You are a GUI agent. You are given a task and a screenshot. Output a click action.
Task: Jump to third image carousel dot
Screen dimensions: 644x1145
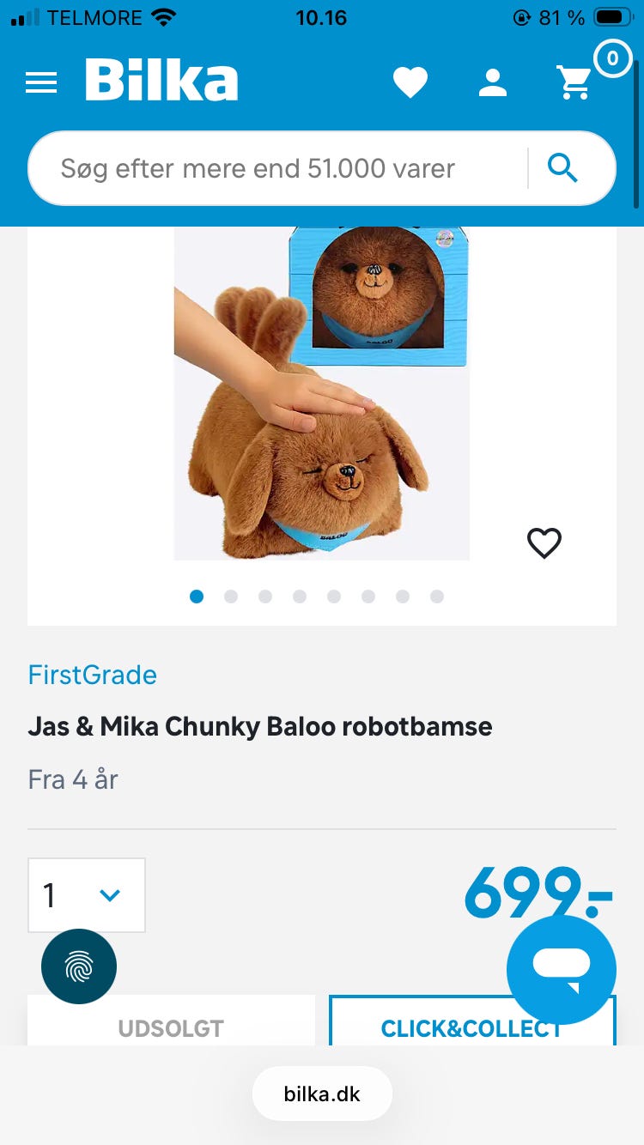(265, 597)
